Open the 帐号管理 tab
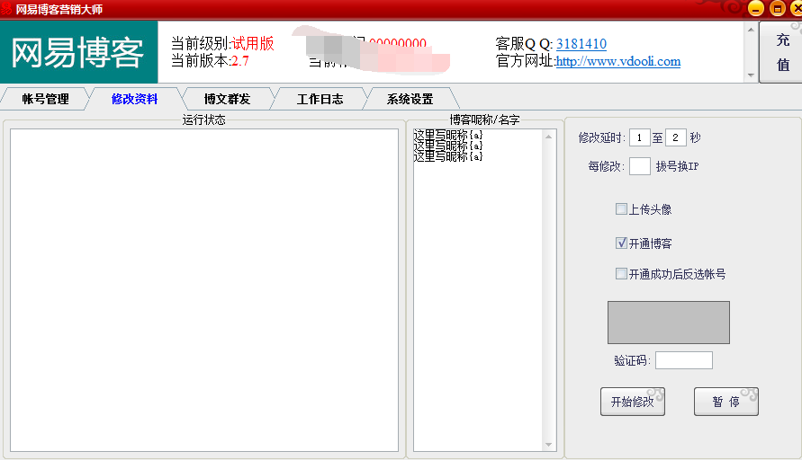 [x=45, y=99]
